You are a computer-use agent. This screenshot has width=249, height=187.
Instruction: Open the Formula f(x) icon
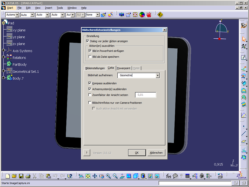(168, 176)
